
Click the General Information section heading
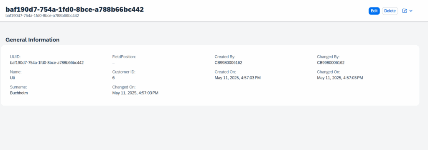[33, 39]
